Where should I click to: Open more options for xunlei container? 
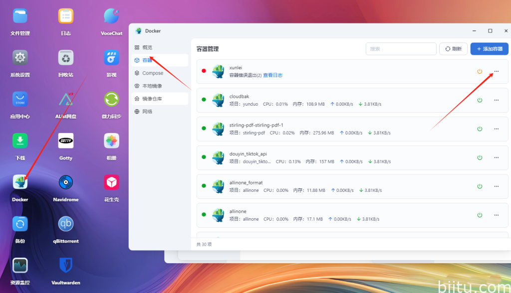[496, 71]
